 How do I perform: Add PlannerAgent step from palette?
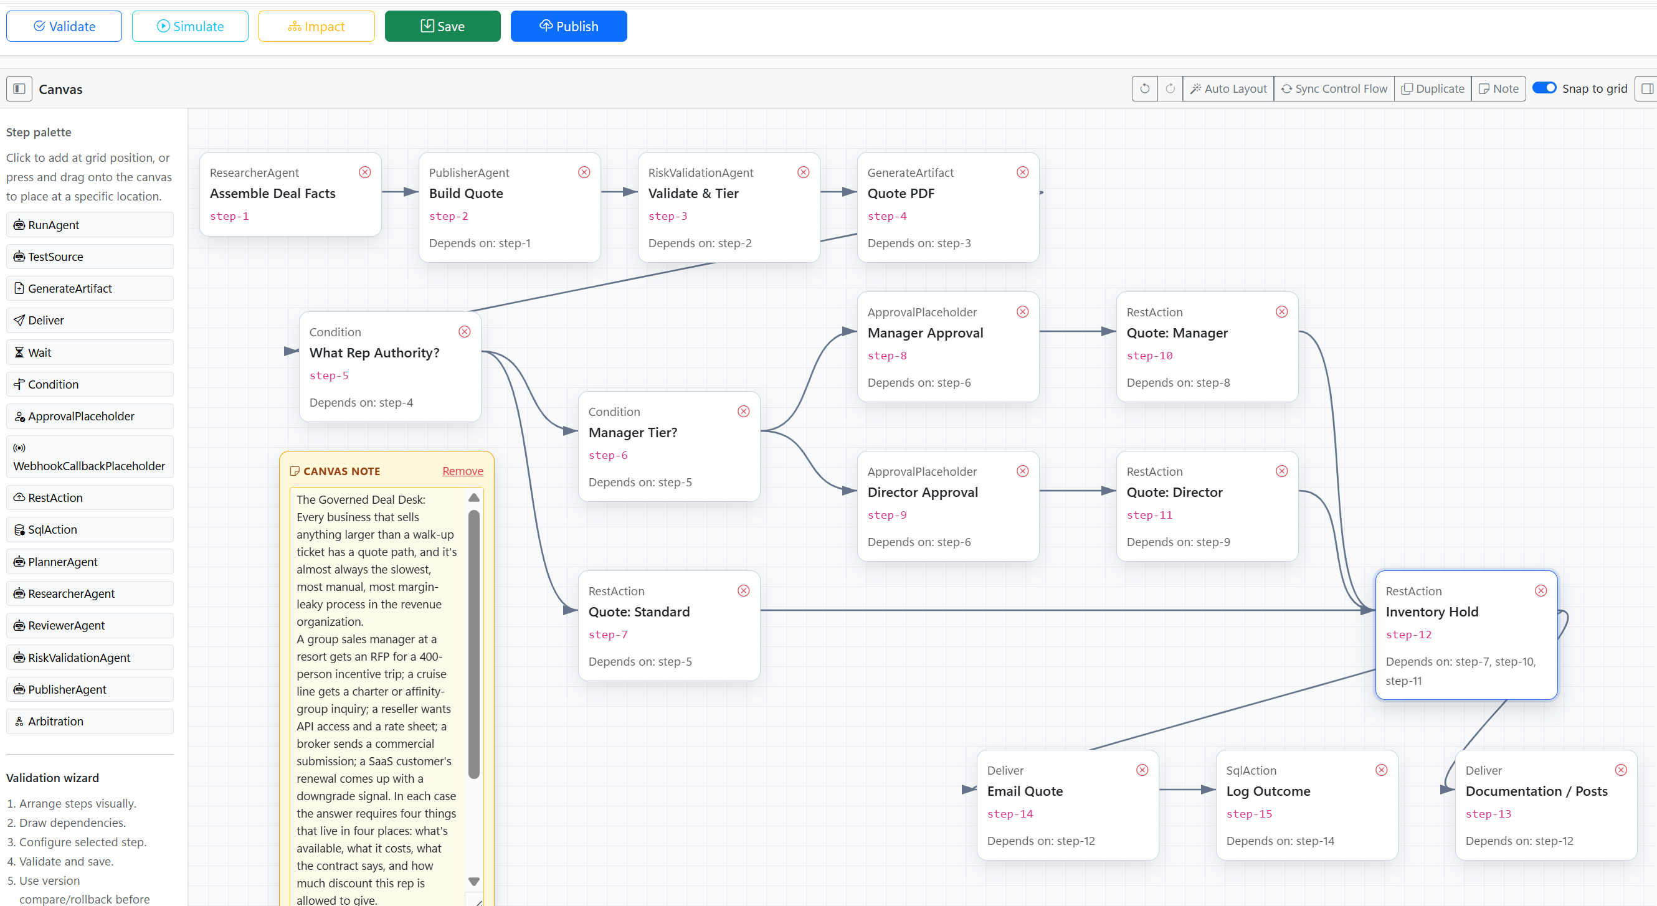pos(90,562)
